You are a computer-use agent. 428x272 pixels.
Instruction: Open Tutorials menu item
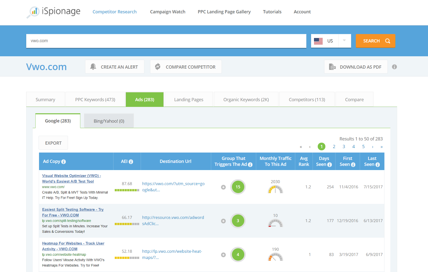point(272,12)
